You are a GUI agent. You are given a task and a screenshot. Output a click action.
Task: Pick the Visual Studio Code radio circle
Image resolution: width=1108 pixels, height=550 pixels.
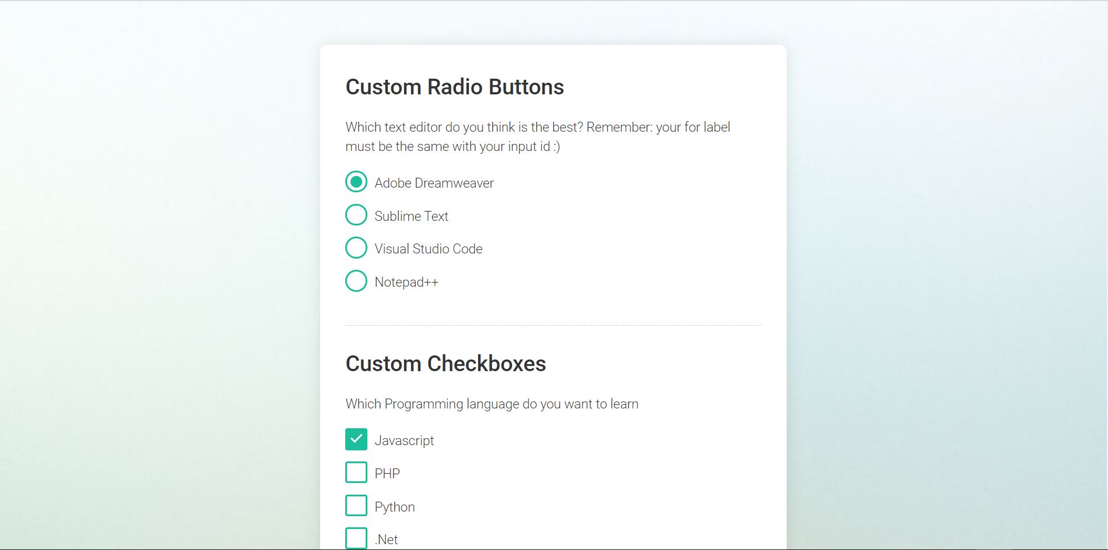coord(356,248)
